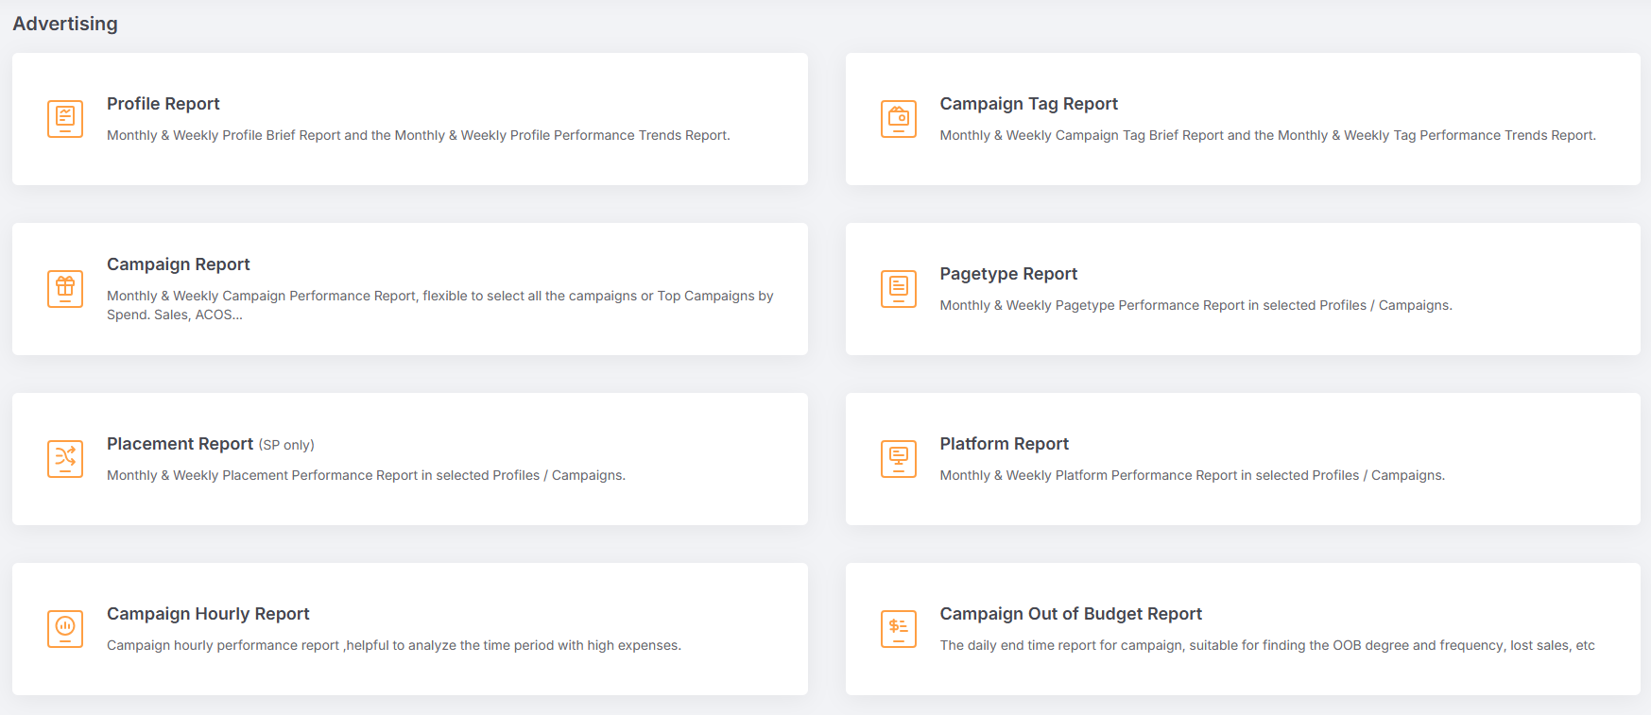Open Placement Report (SP only) title
This screenshot has height=715, width=1651.
pos(210,444)
